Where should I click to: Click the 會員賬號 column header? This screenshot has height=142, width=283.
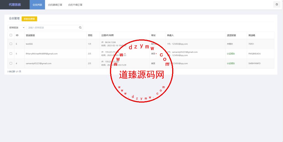pos(30,35)
